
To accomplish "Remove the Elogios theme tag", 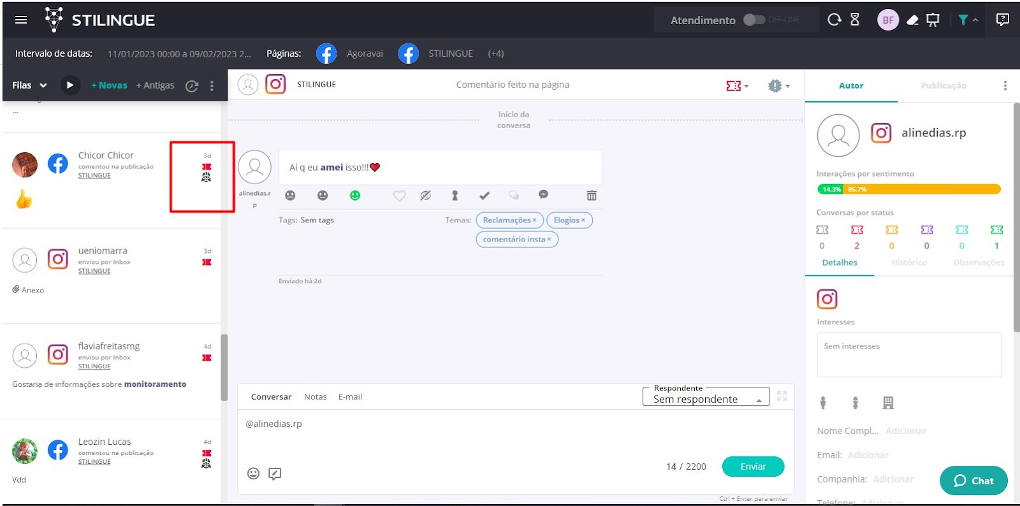I will [583, 220].
